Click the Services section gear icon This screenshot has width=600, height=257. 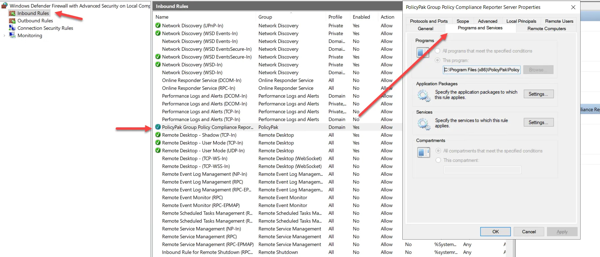pyautogui.click(x=423, y=124)
